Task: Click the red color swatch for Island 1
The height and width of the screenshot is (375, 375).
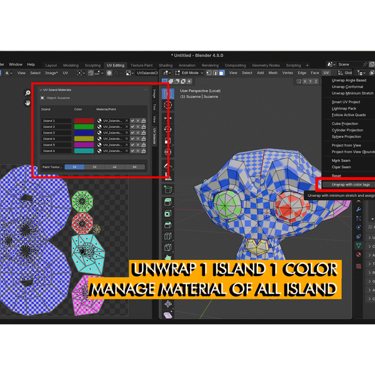Action: pos(84,121)
